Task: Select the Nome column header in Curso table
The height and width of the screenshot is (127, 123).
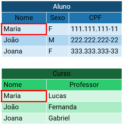Action: (24, 85)
